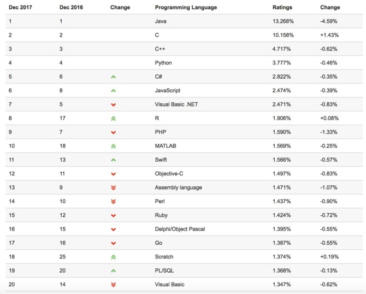Image resolution: width=366 pixels, height=294 pixels.
Task: Click the double red down arrow for Perl
Action: tap(113, 202)
